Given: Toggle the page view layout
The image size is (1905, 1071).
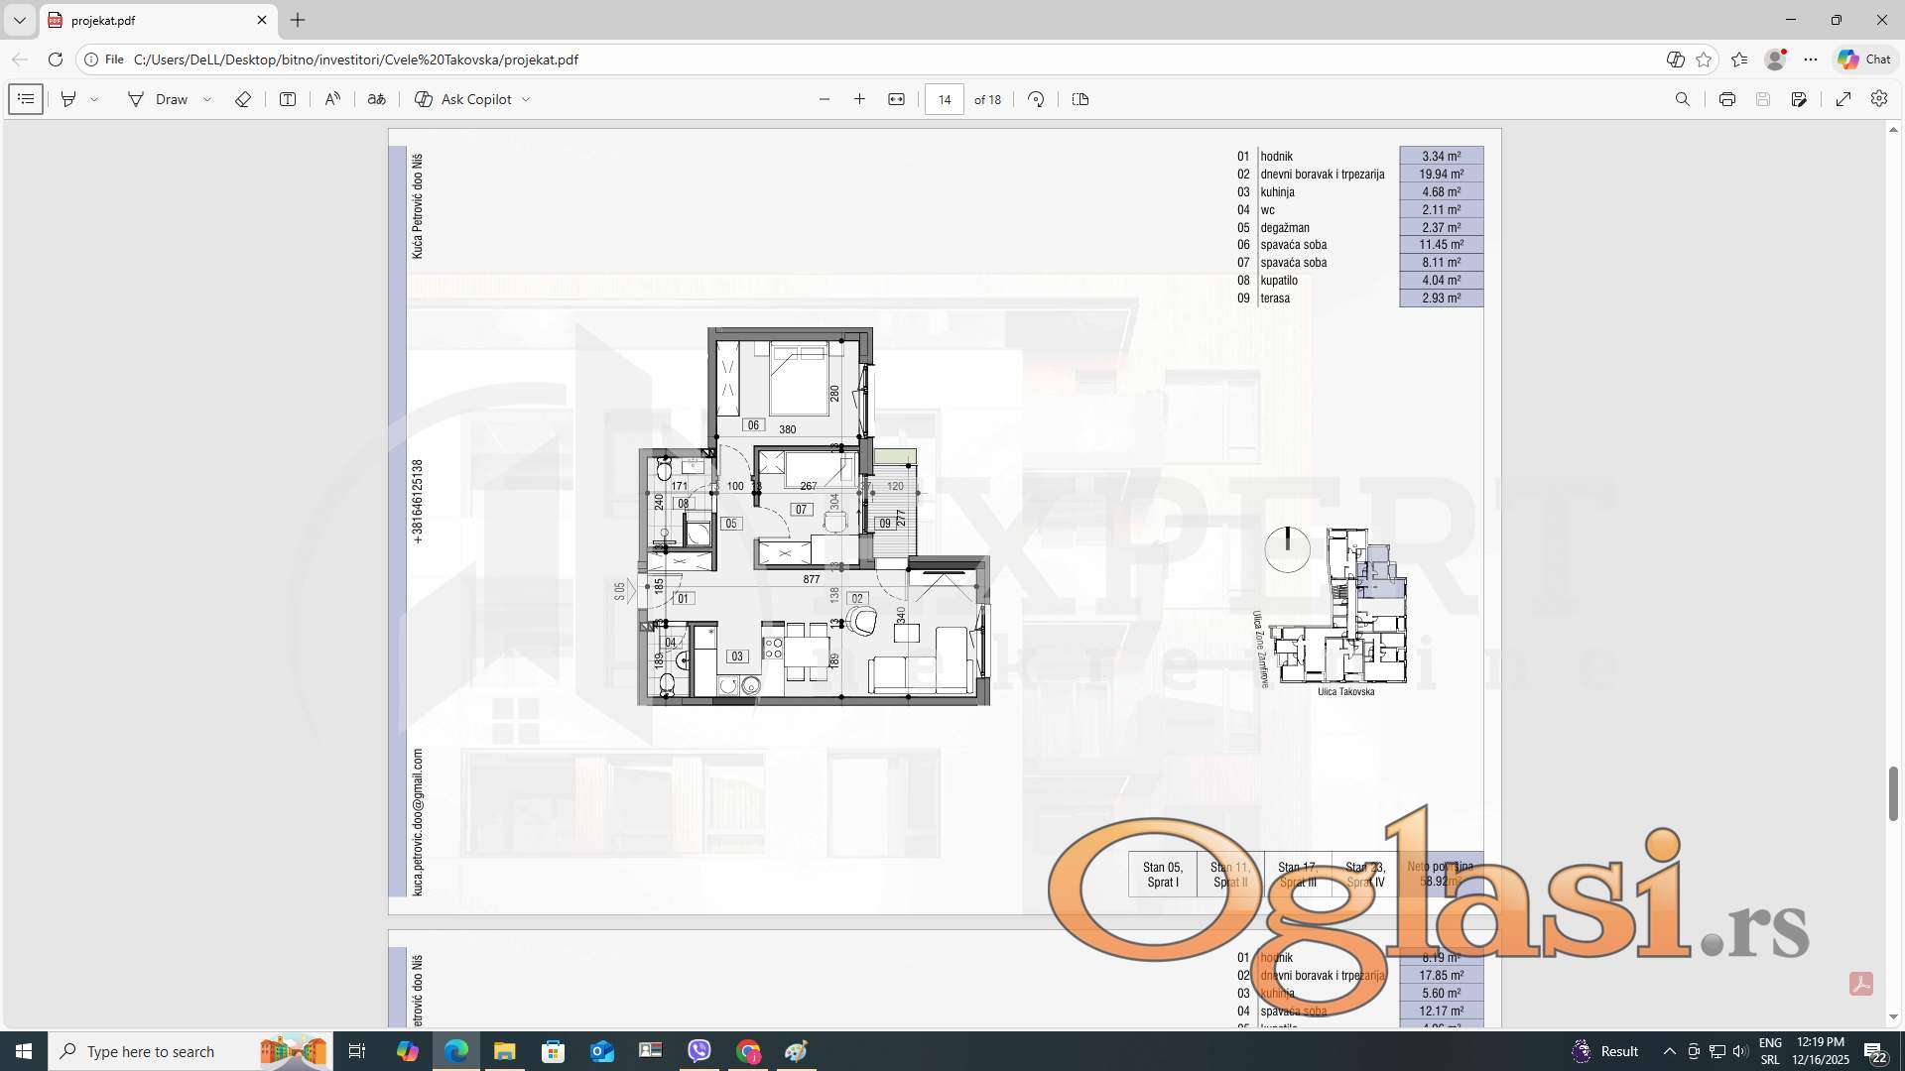Looking at the screenshot, I should click(1080, 99).
